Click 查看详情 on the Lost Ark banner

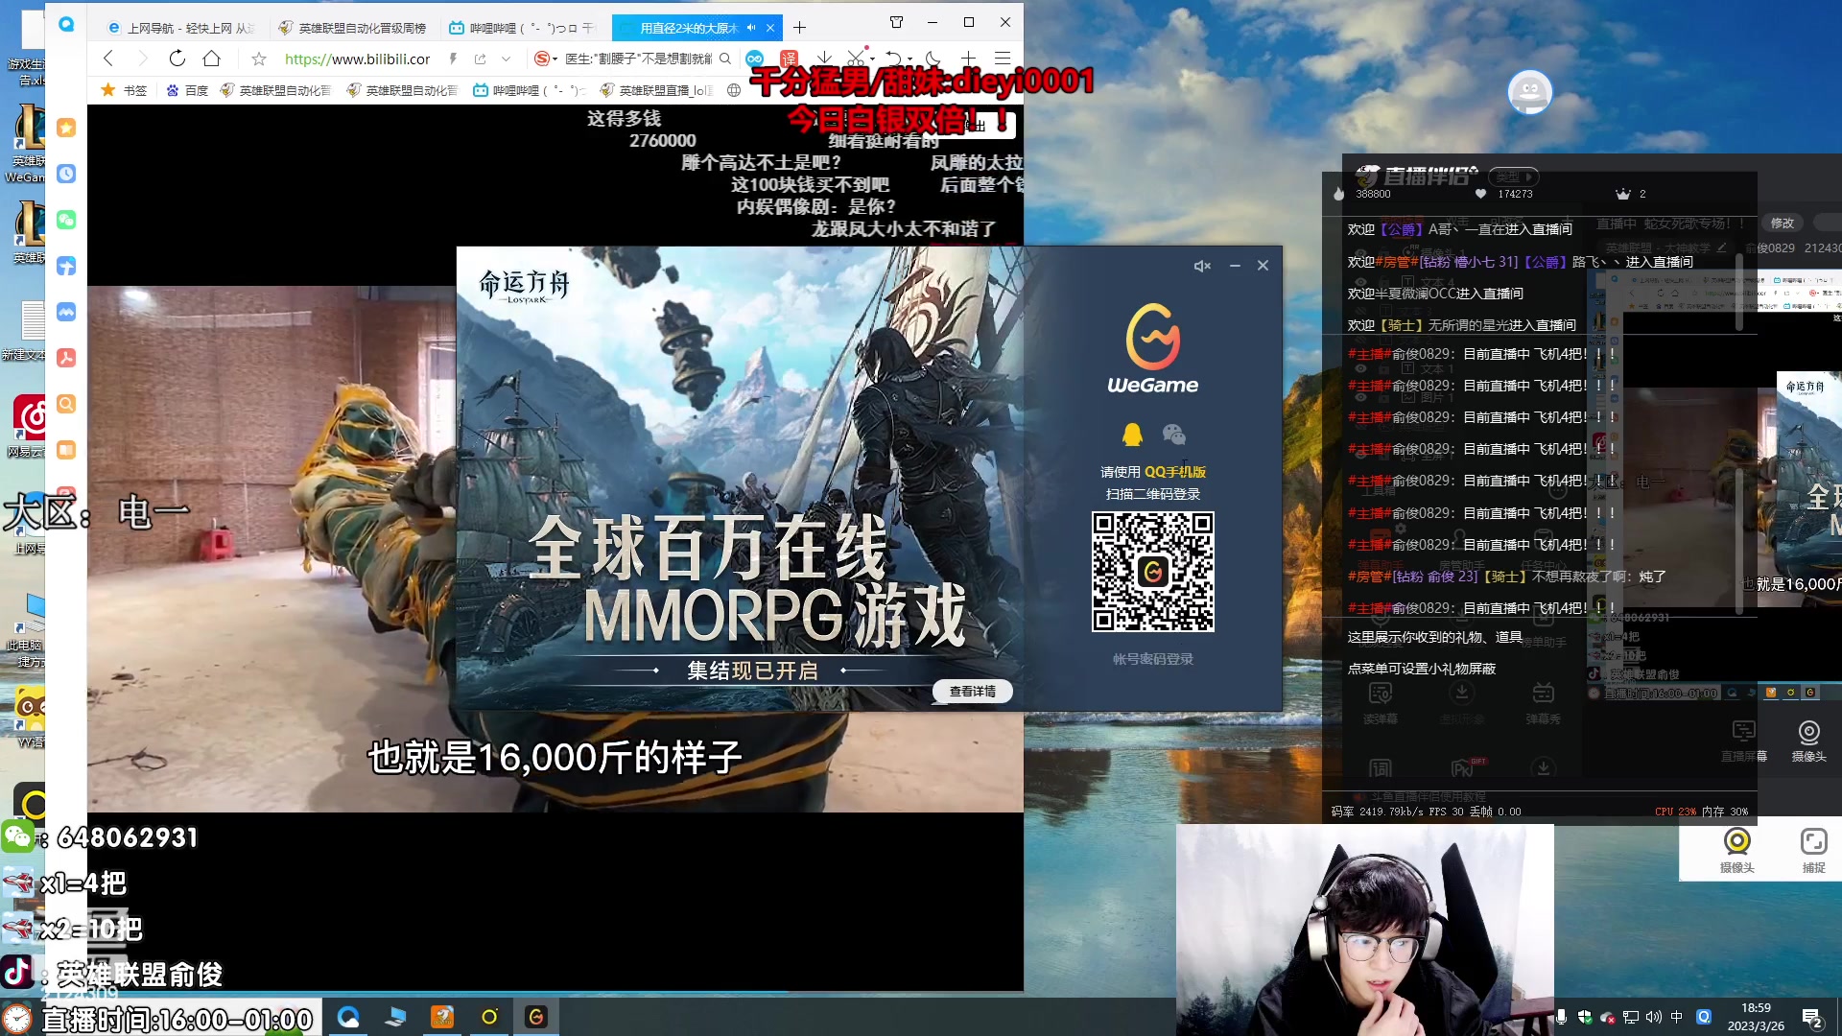[973, 692]
